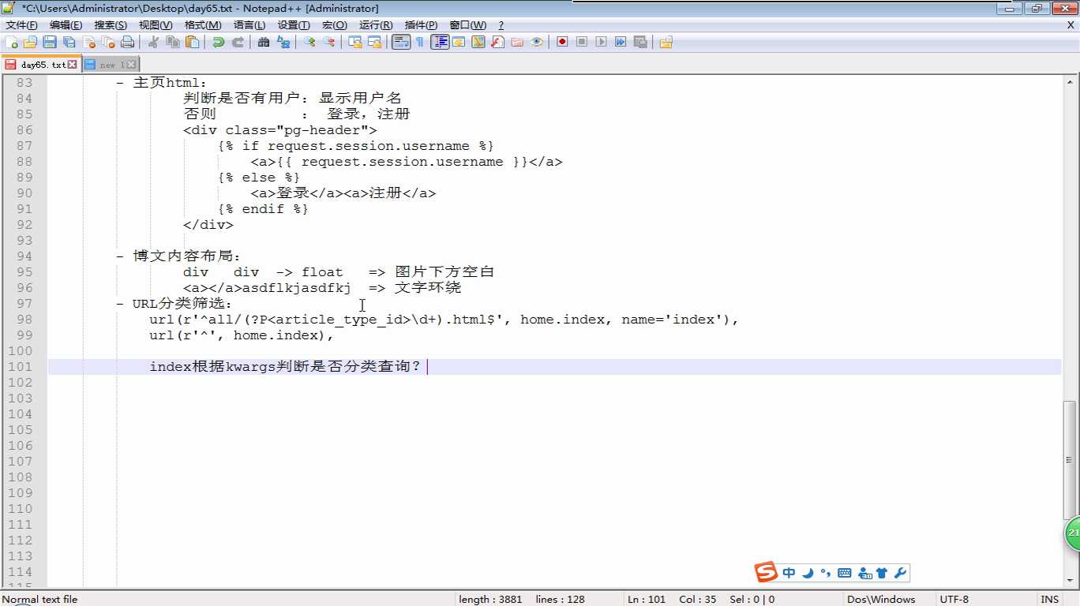
Task: Open Sogou skin shirt icon
Action: tap(882, 573)
